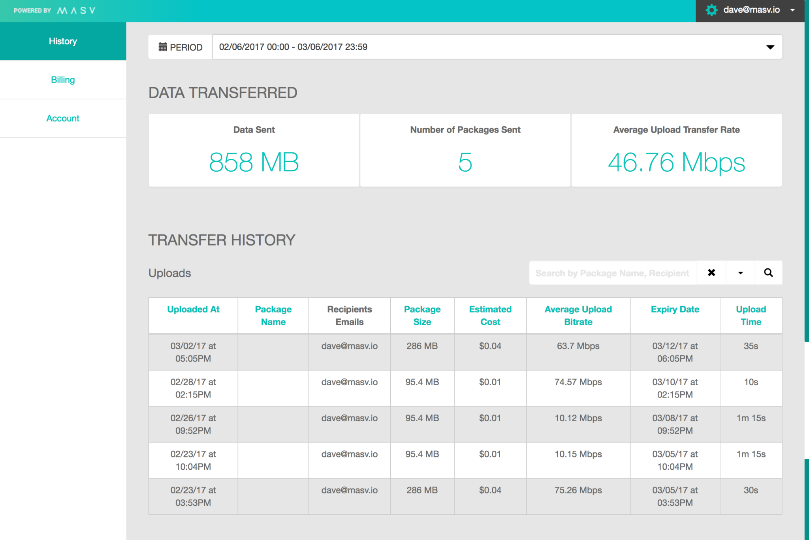This screenshot has width=809, height=540.
Task: Sort by Estimated Cost header
Action: (490, 315)
